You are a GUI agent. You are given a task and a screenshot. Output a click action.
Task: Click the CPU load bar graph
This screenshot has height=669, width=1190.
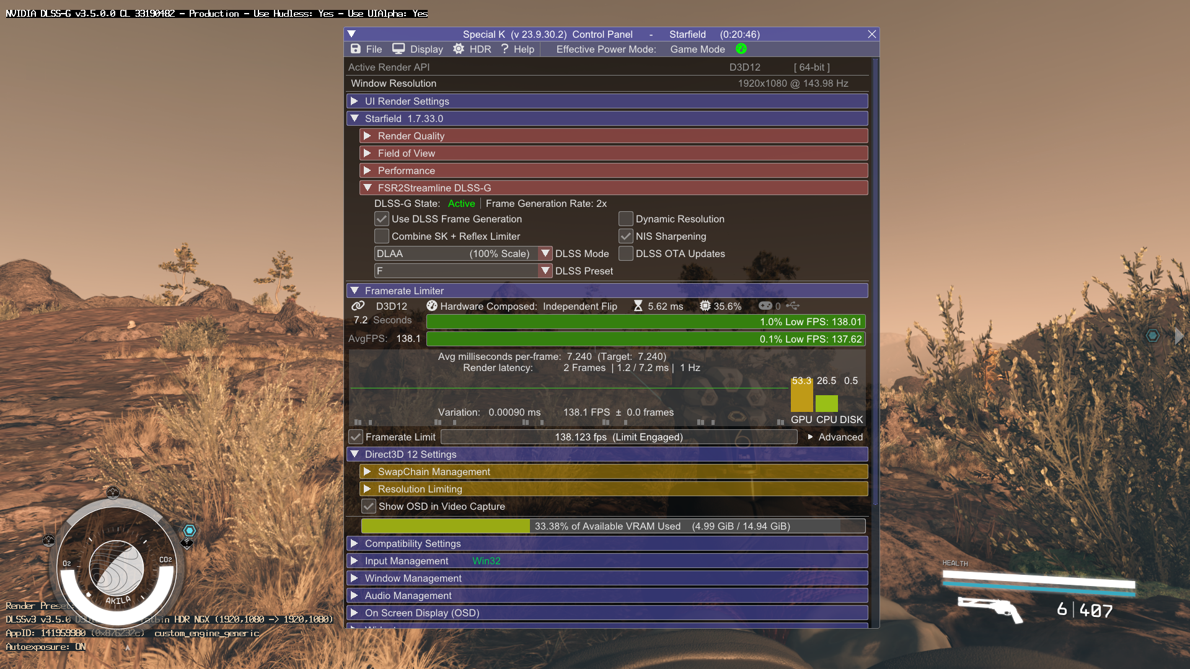point(827,403)
